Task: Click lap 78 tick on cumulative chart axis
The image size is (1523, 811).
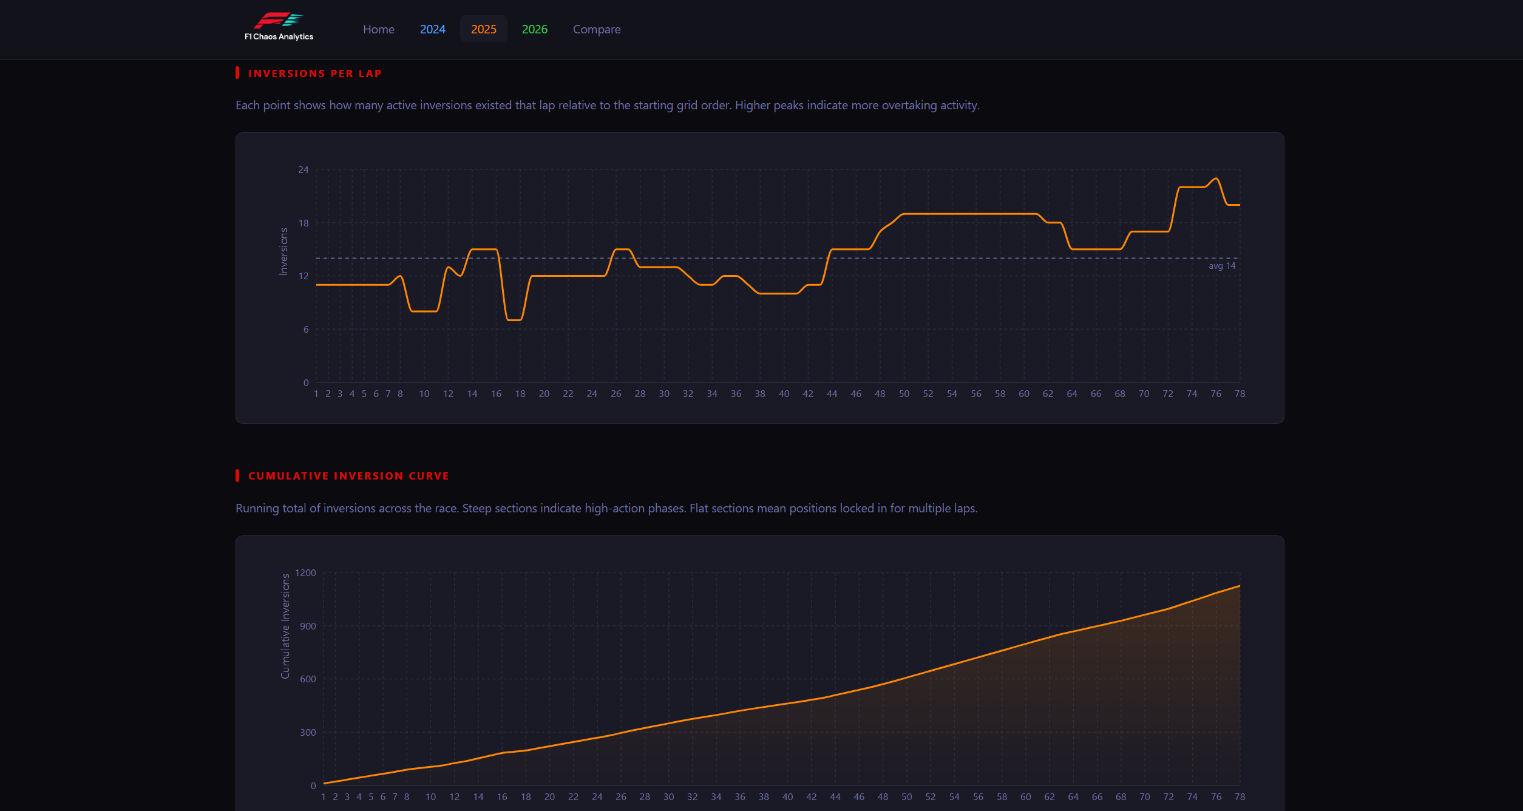Action: [x=1240, y=797]
